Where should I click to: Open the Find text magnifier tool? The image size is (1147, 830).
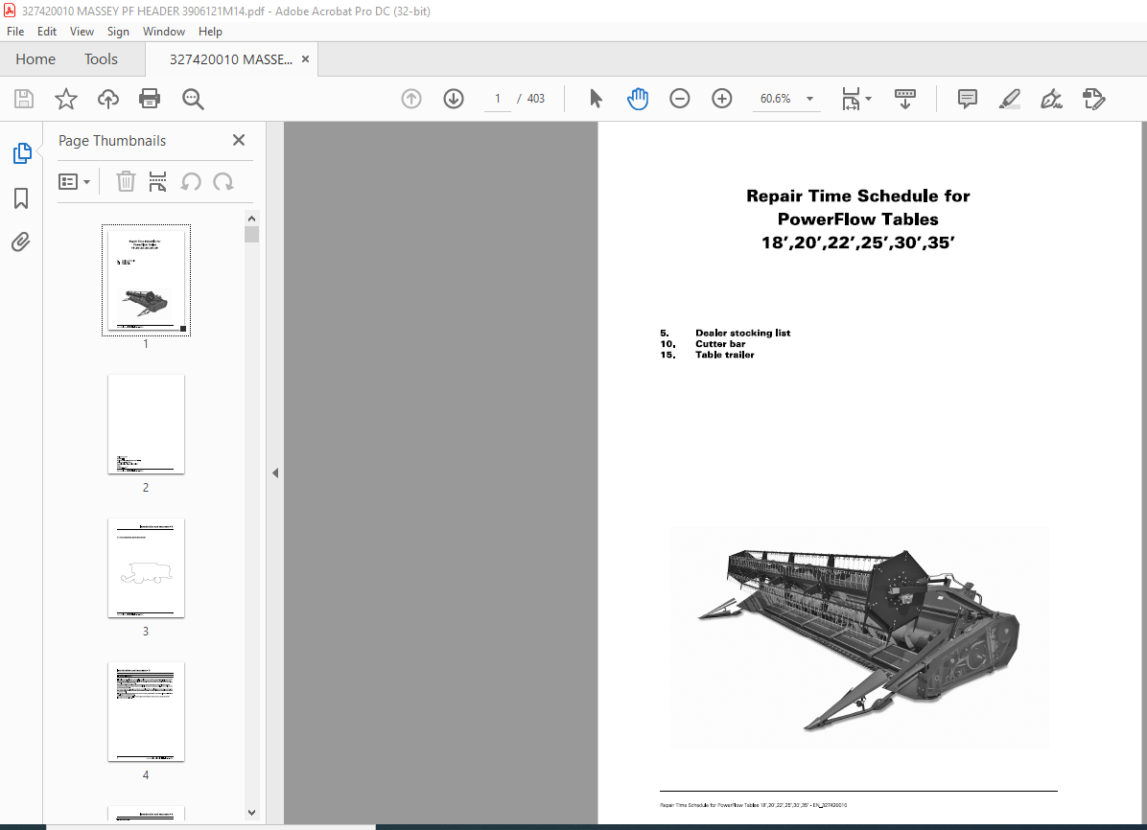click(x=193, y=99)
